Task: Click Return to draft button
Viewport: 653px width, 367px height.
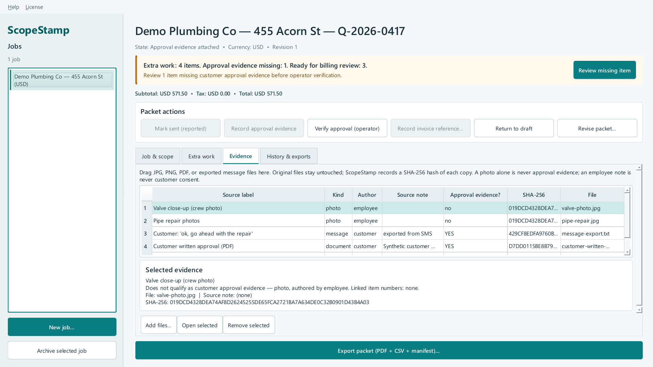Action: [514, 128]
